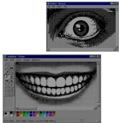This screenshot has height=123, width=123.
Task: Open the Edit menu in Paint
Action: pyautogui.click(x=12, y=60)
